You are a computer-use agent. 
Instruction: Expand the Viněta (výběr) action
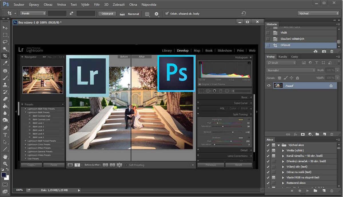coord(283,150)
